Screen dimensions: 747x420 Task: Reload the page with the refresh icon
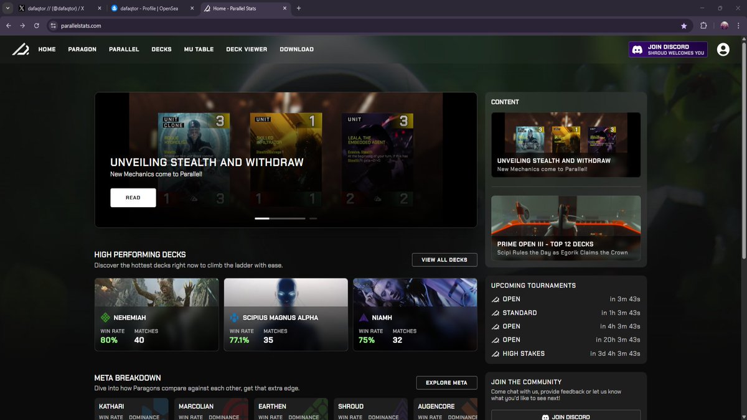(37, 26)
